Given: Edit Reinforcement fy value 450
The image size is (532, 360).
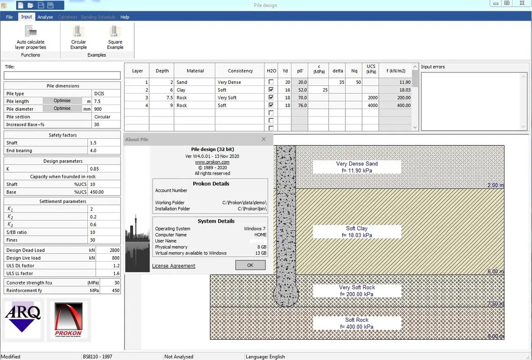Looking at the screenshot, I should point(110,291).
